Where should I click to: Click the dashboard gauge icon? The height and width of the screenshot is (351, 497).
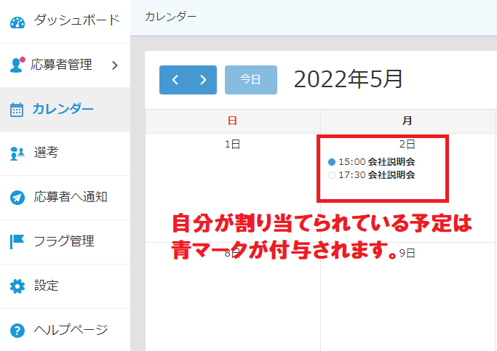coord(17,22)
